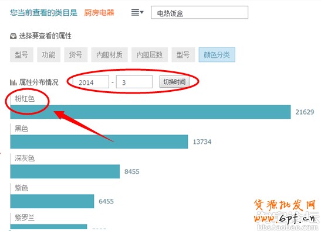This screenshot has width=321, height=231.
Task: Click the 深灰色 bar with 8455
Action: pyautogui.click(x=65, y=171)
